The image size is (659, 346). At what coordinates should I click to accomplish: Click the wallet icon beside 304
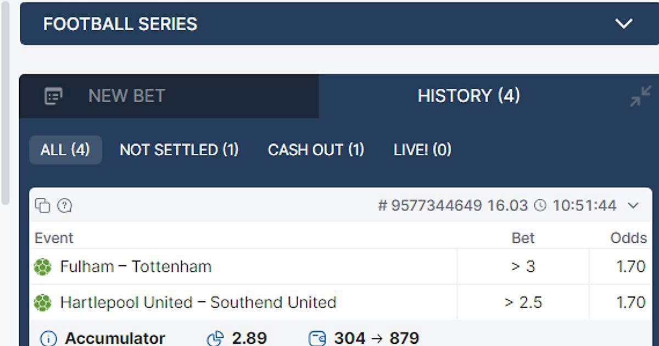pos(317,338)
